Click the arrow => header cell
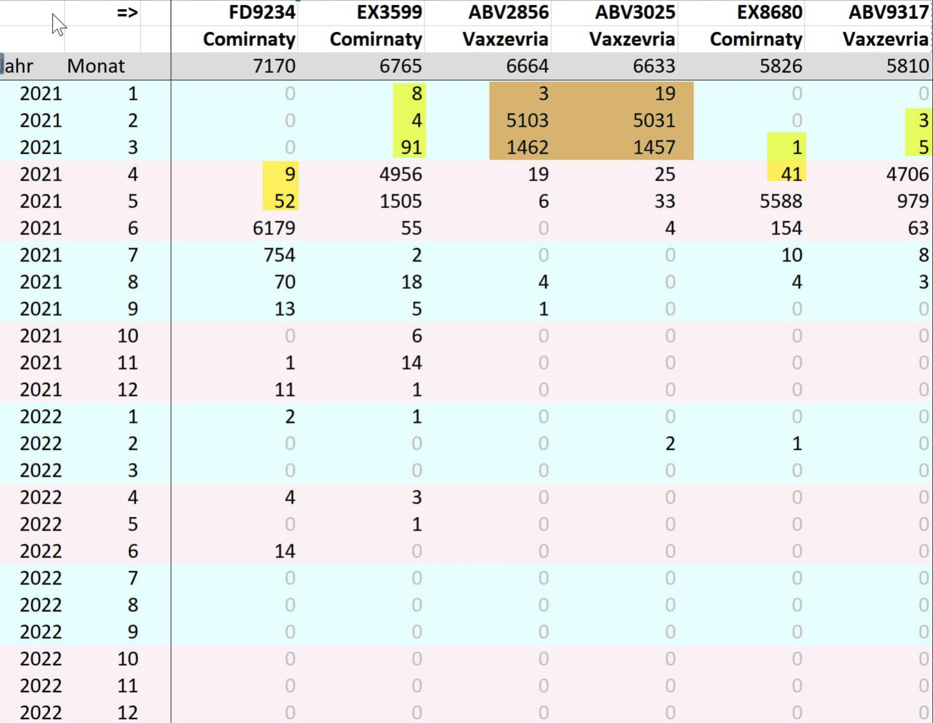Screen dimensions: 933x723 point(128,12)
